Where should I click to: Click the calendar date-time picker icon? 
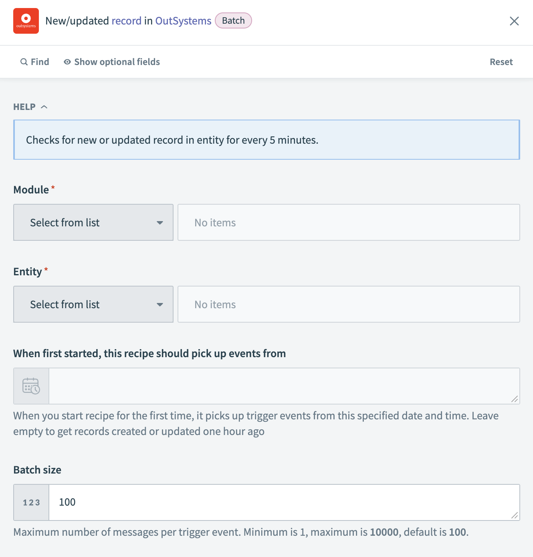pos(31,386)
